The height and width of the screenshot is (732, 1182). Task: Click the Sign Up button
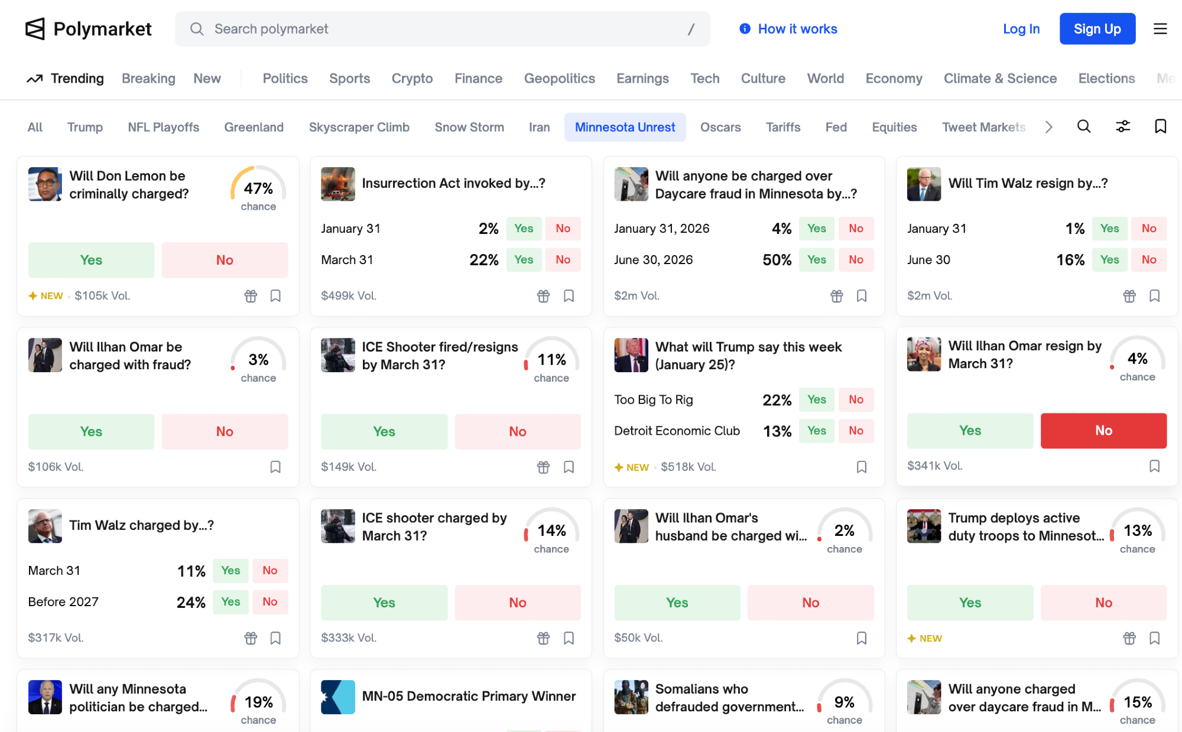[x=1097, y=28]
